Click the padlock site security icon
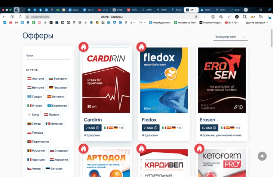 [27, 17]
